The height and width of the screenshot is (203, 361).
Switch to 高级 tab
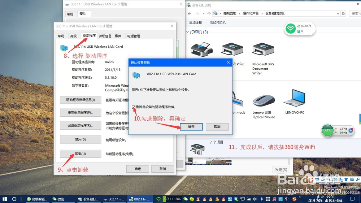pos(73,36)
